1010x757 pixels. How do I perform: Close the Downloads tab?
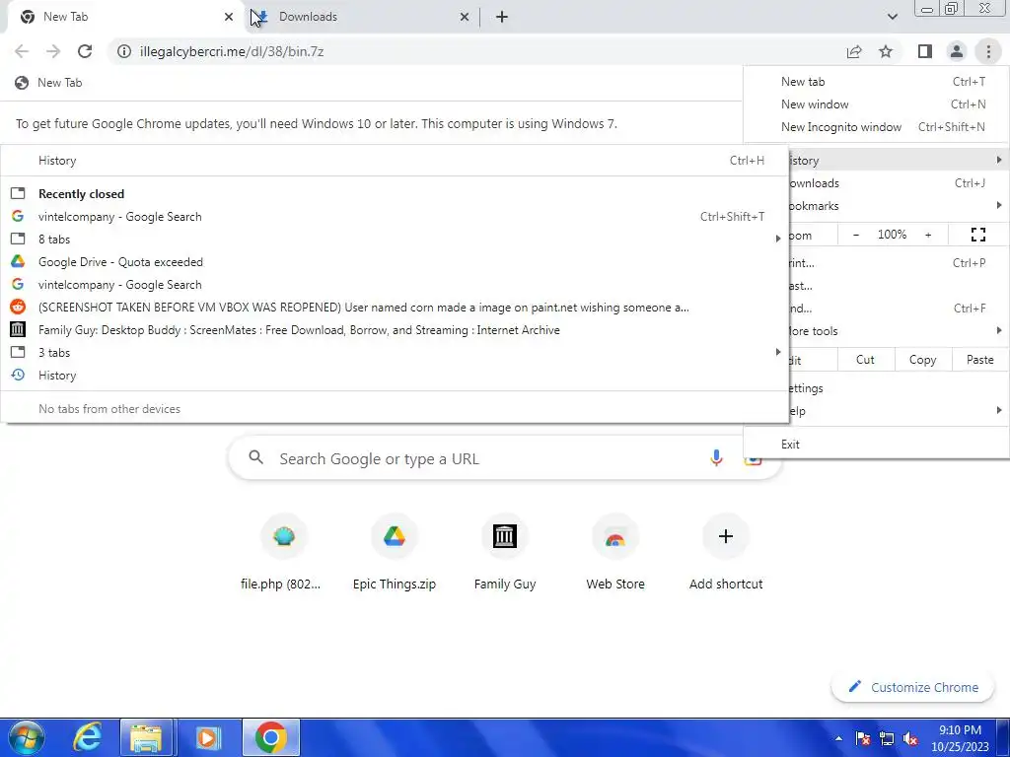tap(464, 17)
